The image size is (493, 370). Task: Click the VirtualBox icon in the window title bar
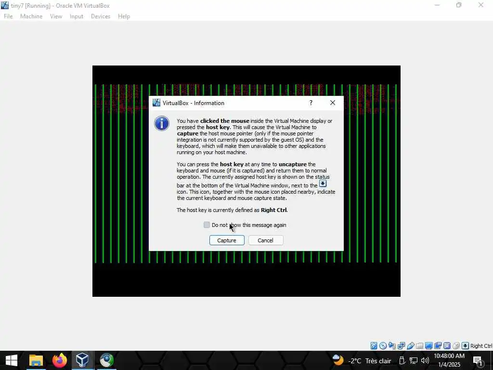pos(5,5)
